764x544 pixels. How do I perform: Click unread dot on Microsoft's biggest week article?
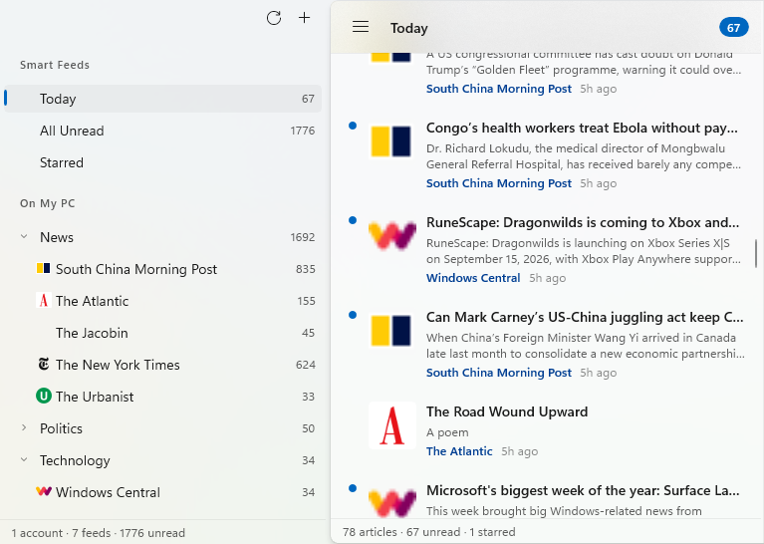coord(353,488)
